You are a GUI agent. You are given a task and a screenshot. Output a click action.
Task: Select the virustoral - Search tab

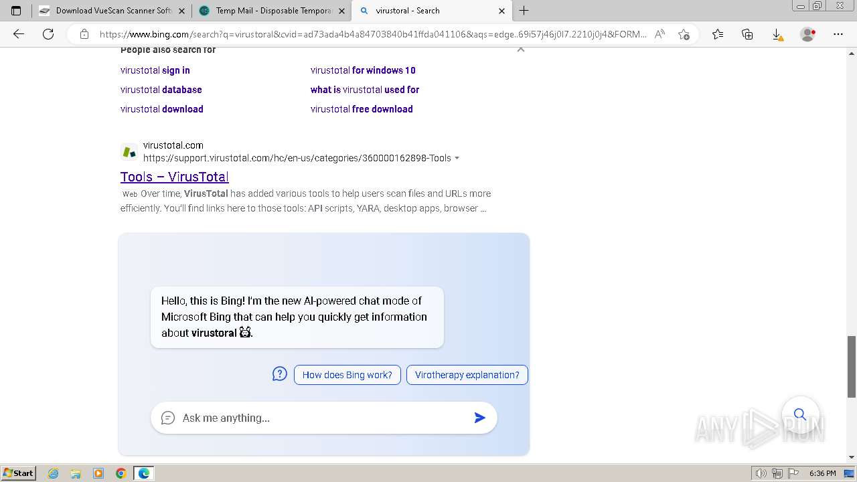point(432,11)
